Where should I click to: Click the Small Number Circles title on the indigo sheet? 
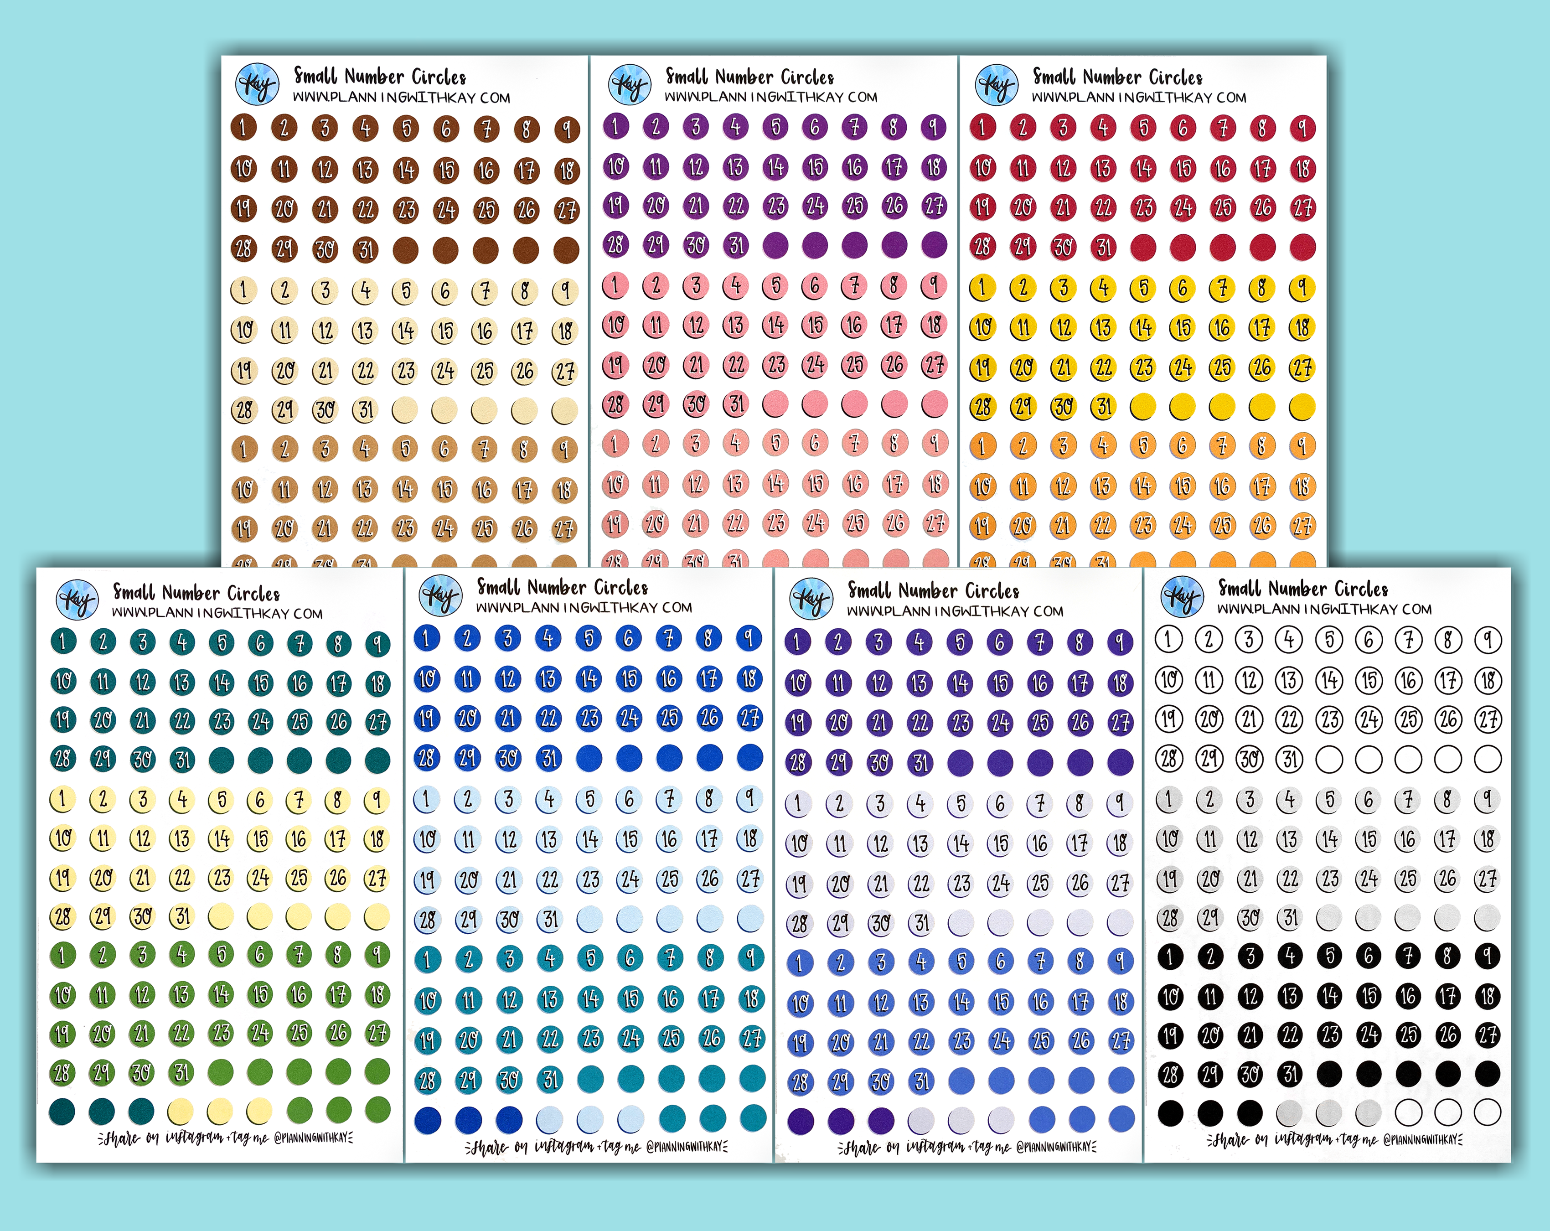tap(933, 591)
